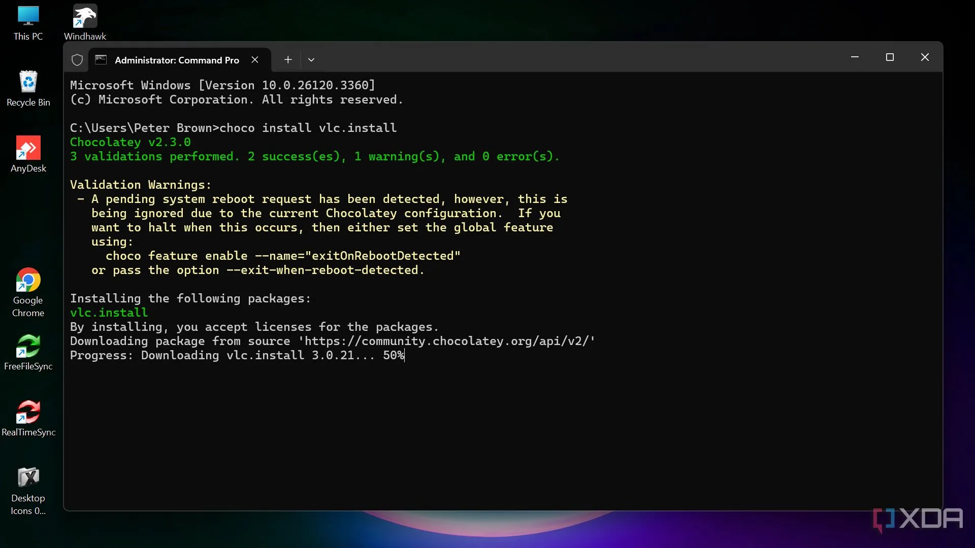The height and width of the screenshot is (548, 975).
Task: Expand the new tab profile dropdown
Action: [311, 60]
